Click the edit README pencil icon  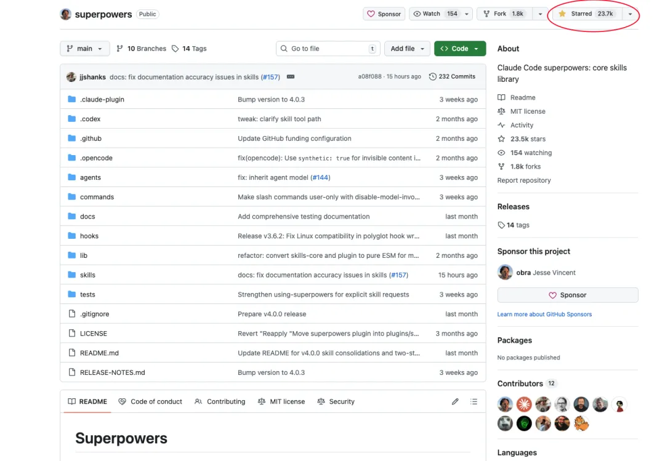tap(455, 402)
